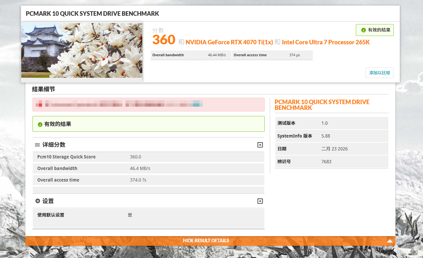Click the 有效的结果 badge at top right
The width and height of the screenshot is (423, 258).
point(375,30)
